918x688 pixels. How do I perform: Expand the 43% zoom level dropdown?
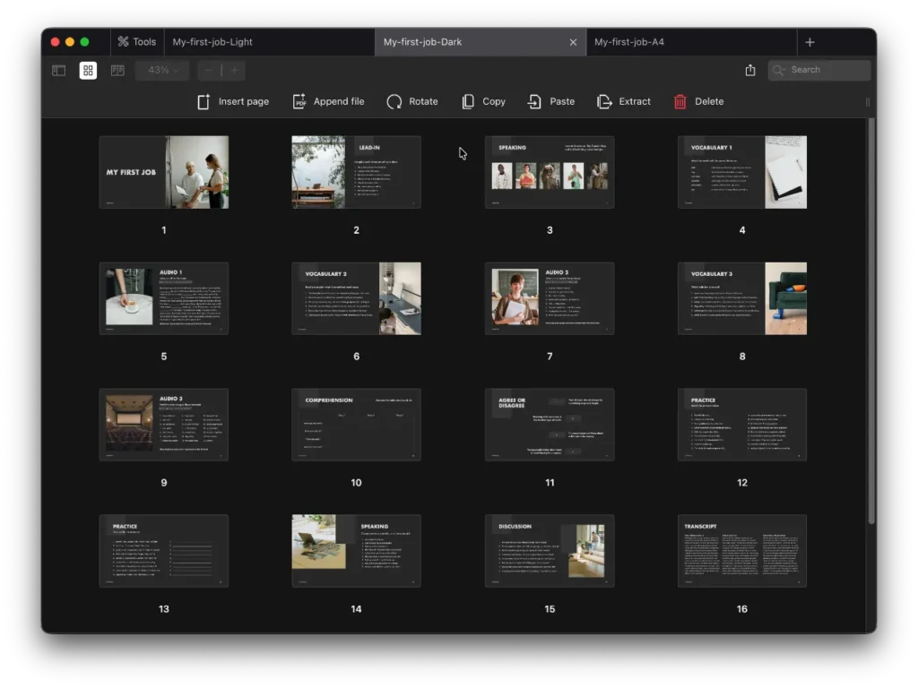point(162,70)
